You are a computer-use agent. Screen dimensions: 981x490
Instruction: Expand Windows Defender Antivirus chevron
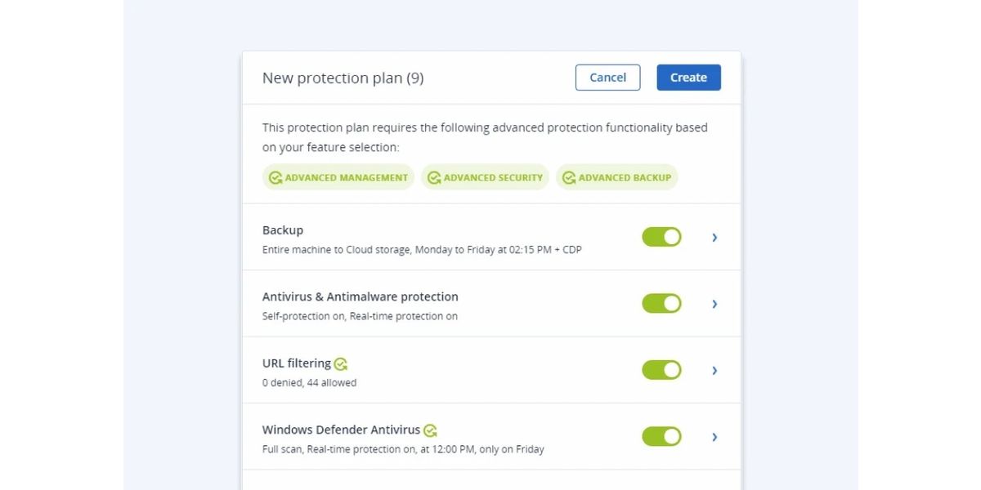tap(714, 436)
